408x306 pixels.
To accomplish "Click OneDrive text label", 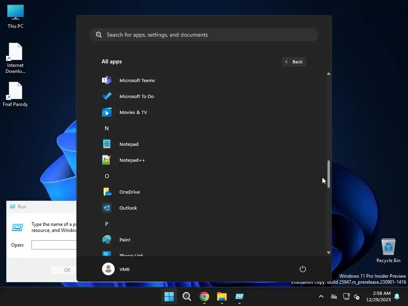I will click(129, 192).
